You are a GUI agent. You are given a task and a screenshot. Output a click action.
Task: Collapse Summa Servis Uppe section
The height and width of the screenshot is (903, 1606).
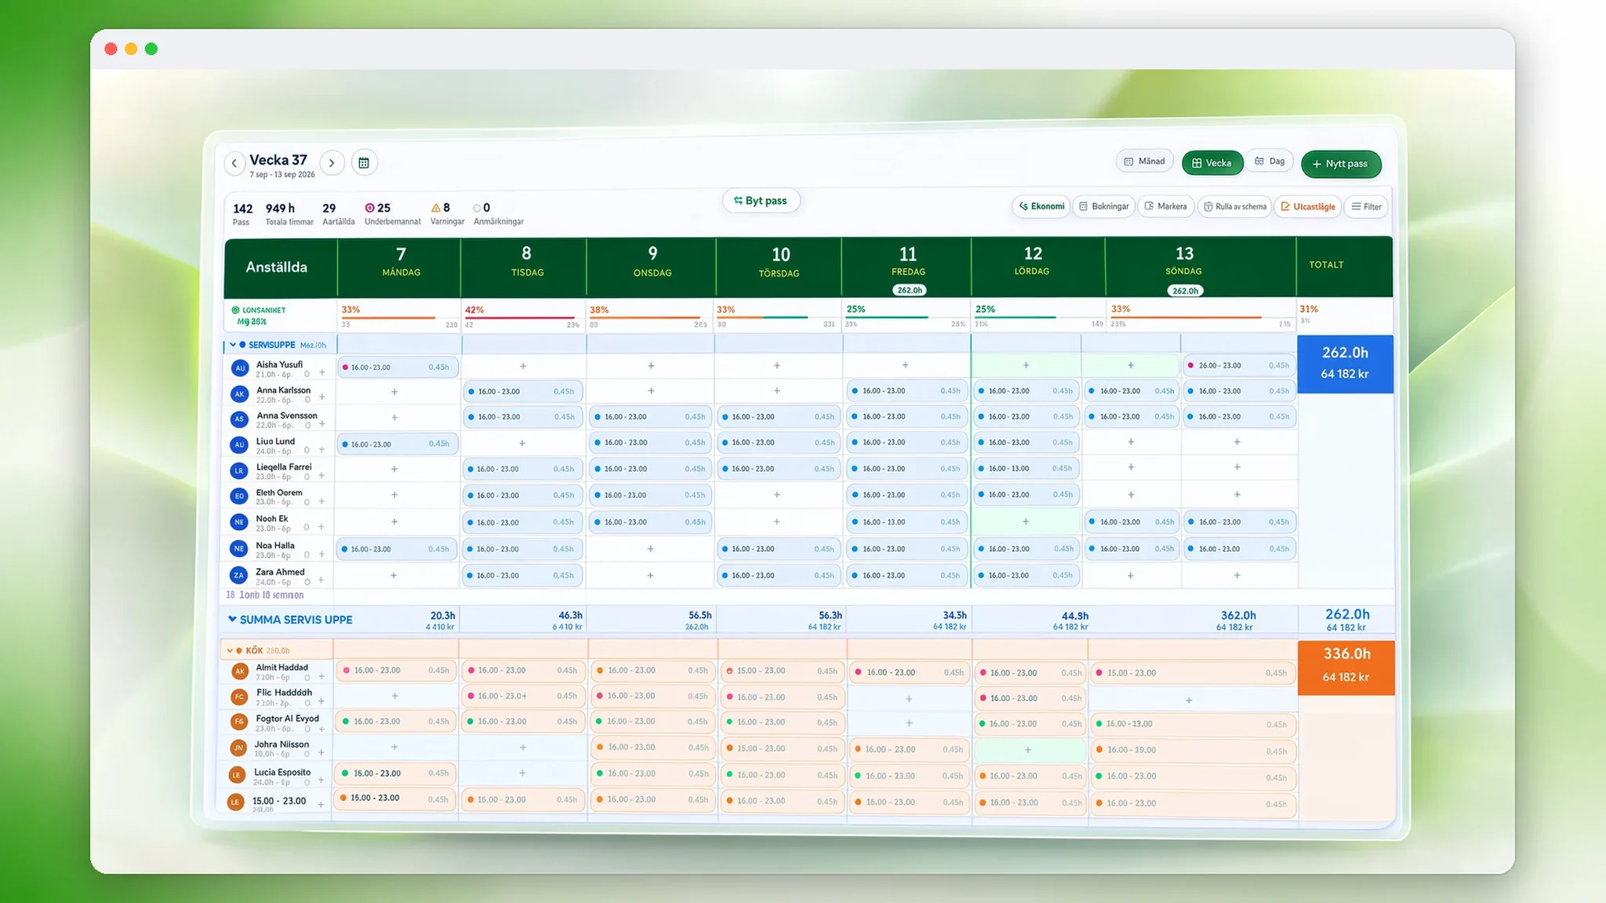pyautogui.click(x=232, y=619)
